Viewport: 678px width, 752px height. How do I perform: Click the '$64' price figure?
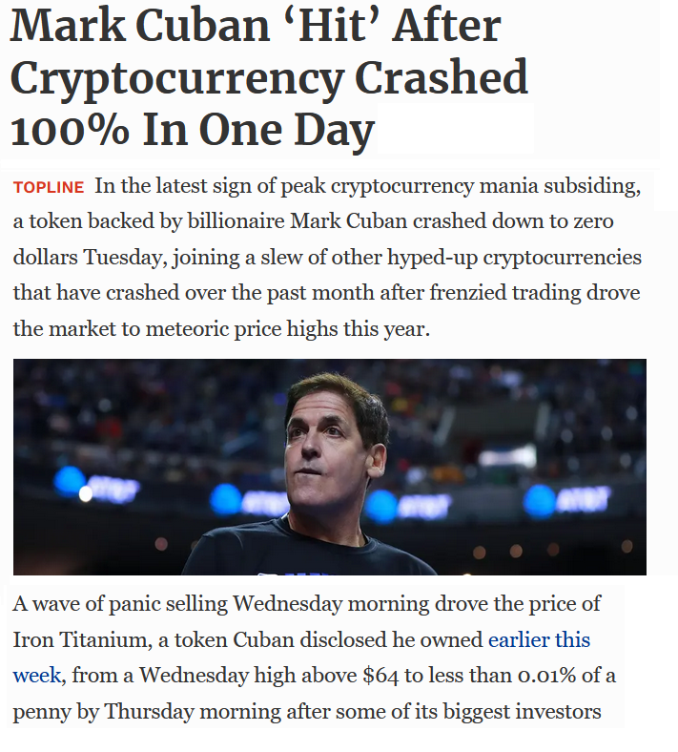click(380, 676)
